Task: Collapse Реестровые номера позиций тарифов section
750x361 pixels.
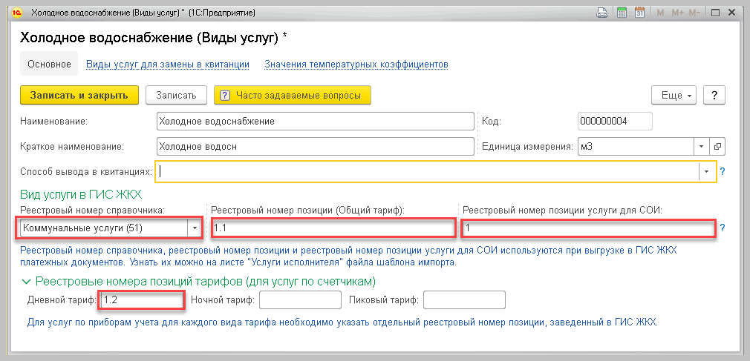Action: 27,281
